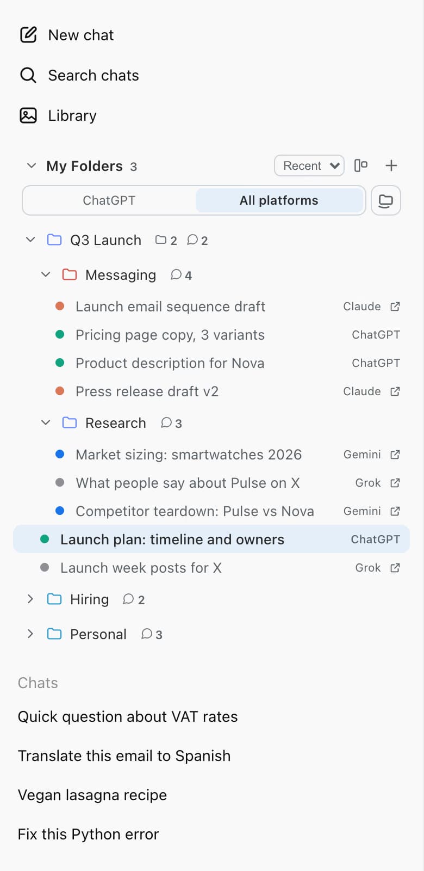Click the Messaging folder name
This screenshot has width=424, height=871.
pos(121,274)
